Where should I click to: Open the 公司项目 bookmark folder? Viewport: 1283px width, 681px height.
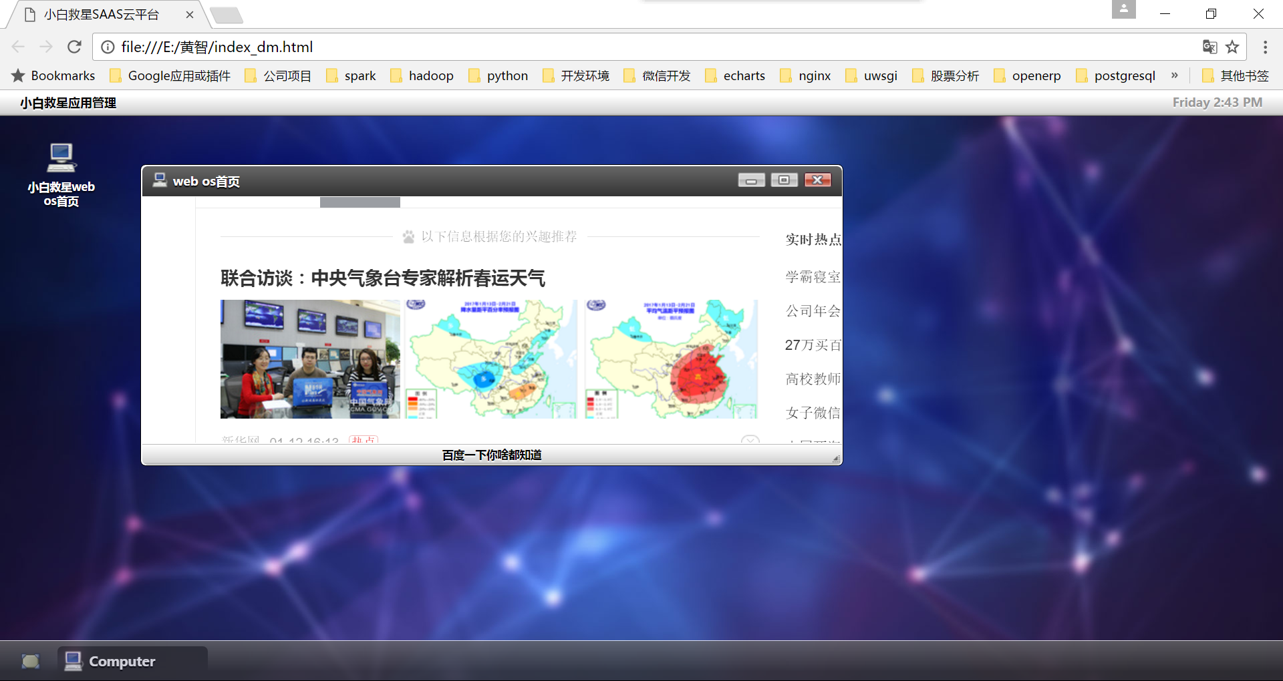[278, 76]
